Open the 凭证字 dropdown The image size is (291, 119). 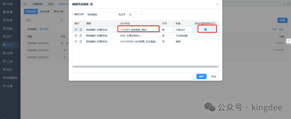(x=136, y=14)
